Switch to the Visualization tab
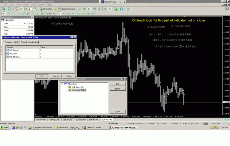Image resolution: width=230 pixels, height=146 pixels. [x=33, y=42]
